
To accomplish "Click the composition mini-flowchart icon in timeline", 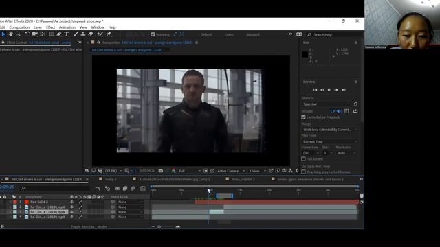I will (x=98, y=188).
